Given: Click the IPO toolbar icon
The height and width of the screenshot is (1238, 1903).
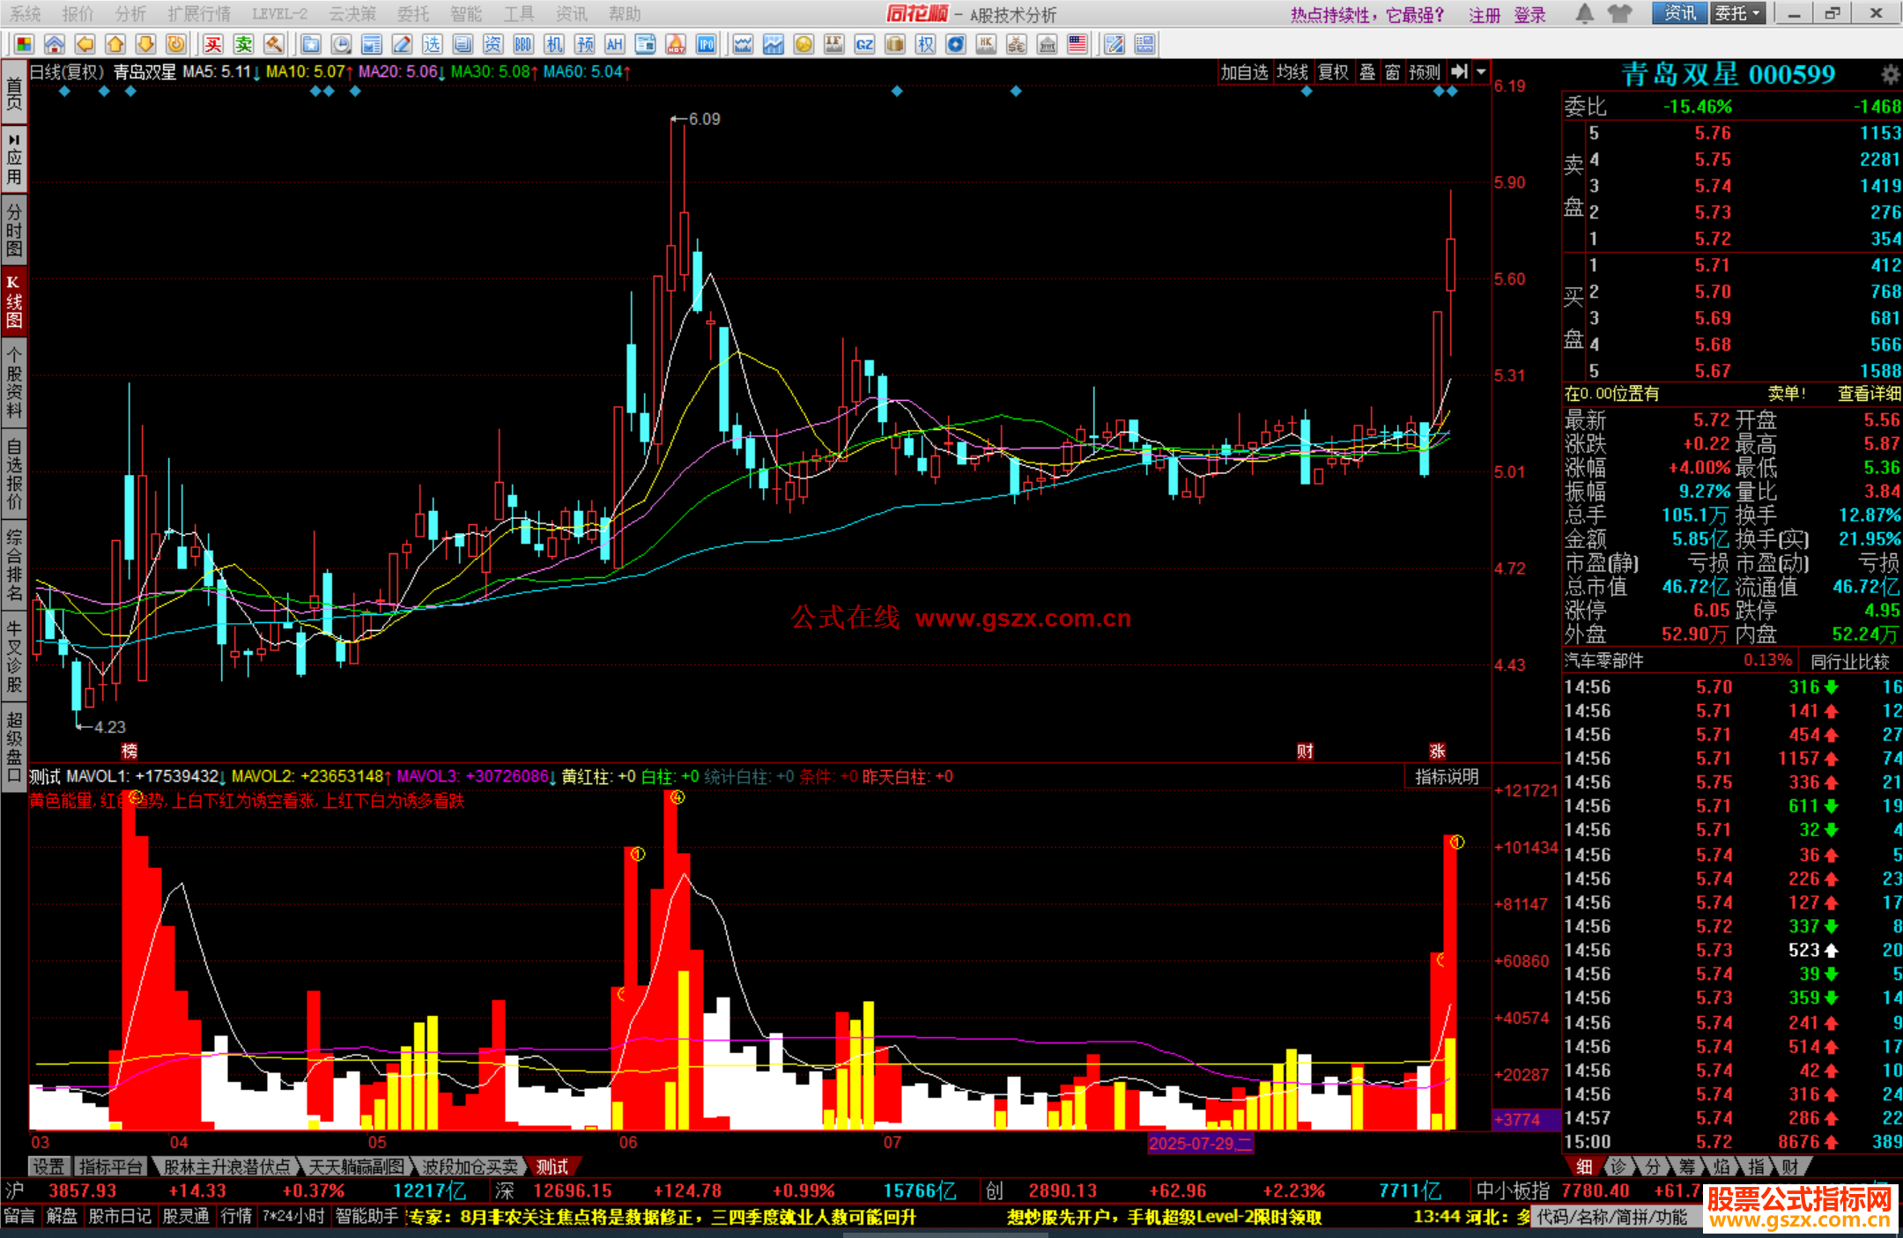Looking at the screenshot, I should pyautogui.click(x=706, y=44).
